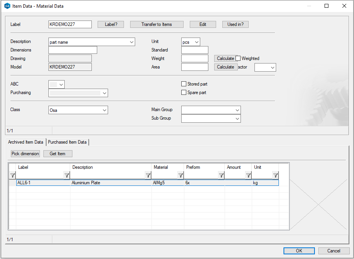Click the Label column filter icon
The image size is (354, 259).
(67, 175)
